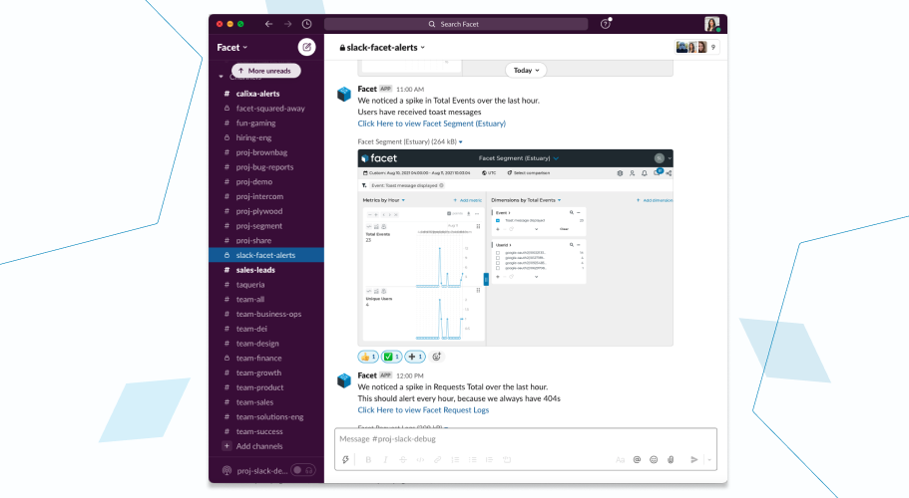Apply blockquote formatting in composer
This screenshot has width=909, height=498.
pyautogui.click(x=489, y=460)
